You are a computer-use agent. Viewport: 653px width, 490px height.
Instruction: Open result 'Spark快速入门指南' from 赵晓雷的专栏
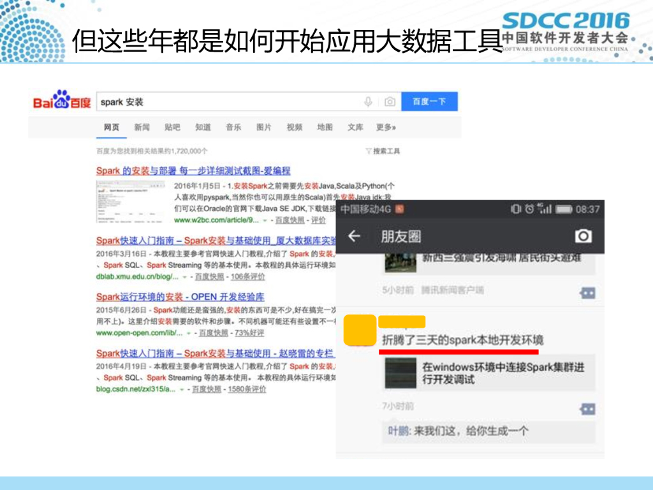tap(215, 353)
